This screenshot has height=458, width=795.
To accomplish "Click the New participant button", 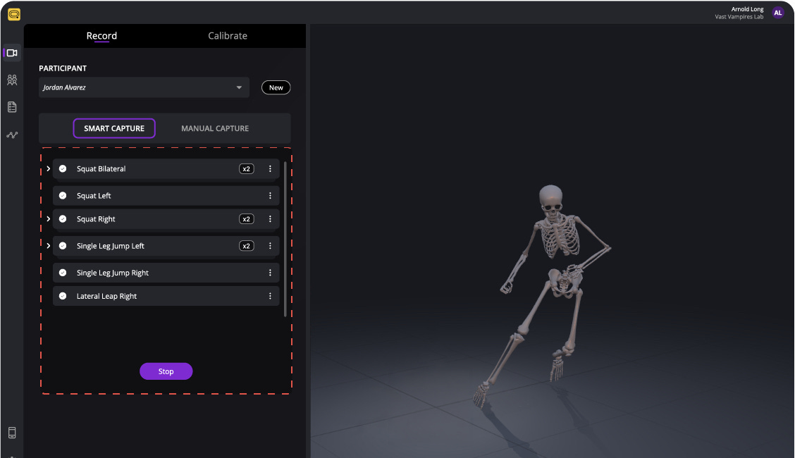I will [x=276, y=87].
